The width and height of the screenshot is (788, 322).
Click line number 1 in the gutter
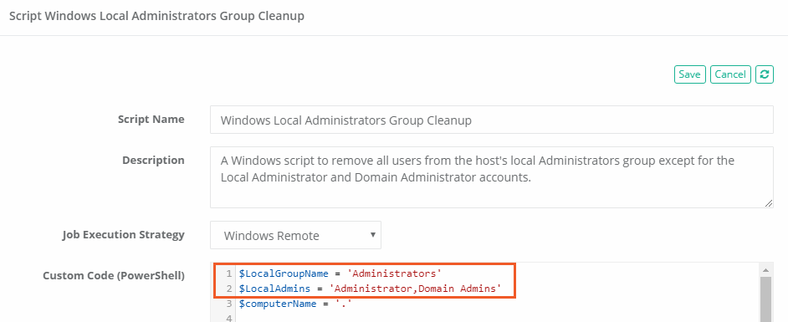tap(229, 273)
